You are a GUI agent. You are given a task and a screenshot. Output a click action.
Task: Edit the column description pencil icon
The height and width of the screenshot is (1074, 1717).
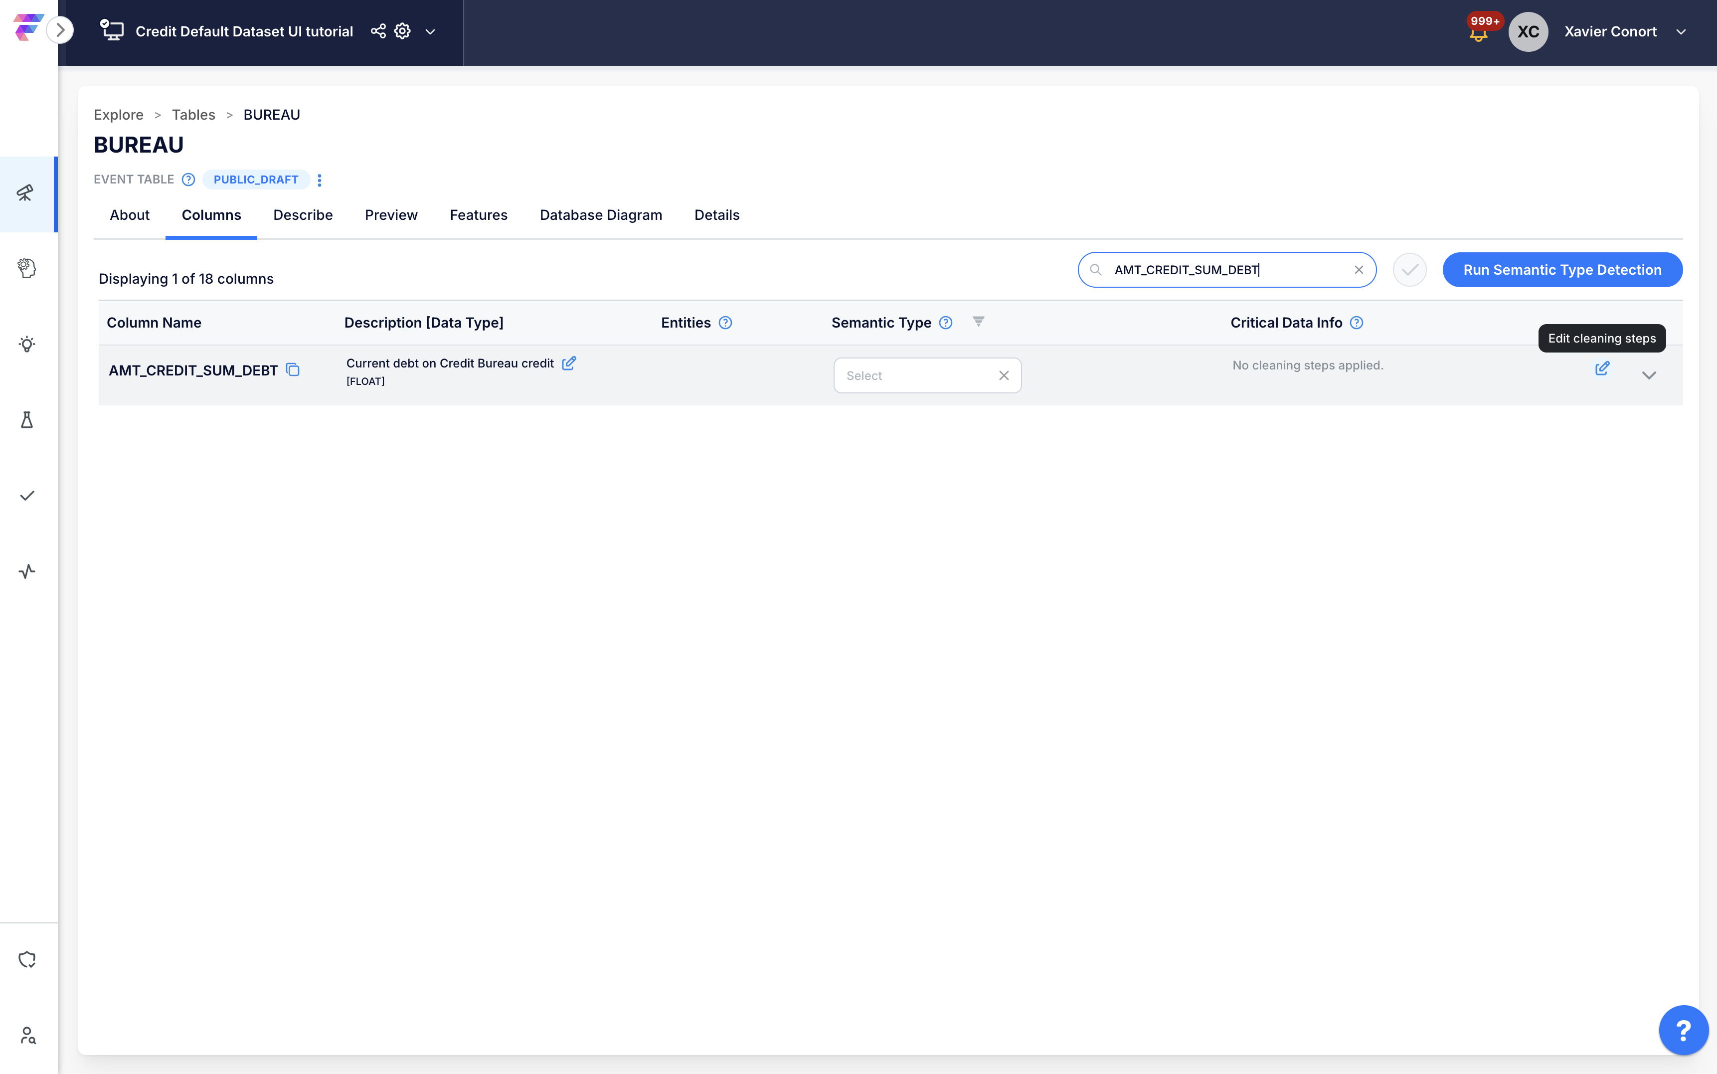[x=569, y=363]
